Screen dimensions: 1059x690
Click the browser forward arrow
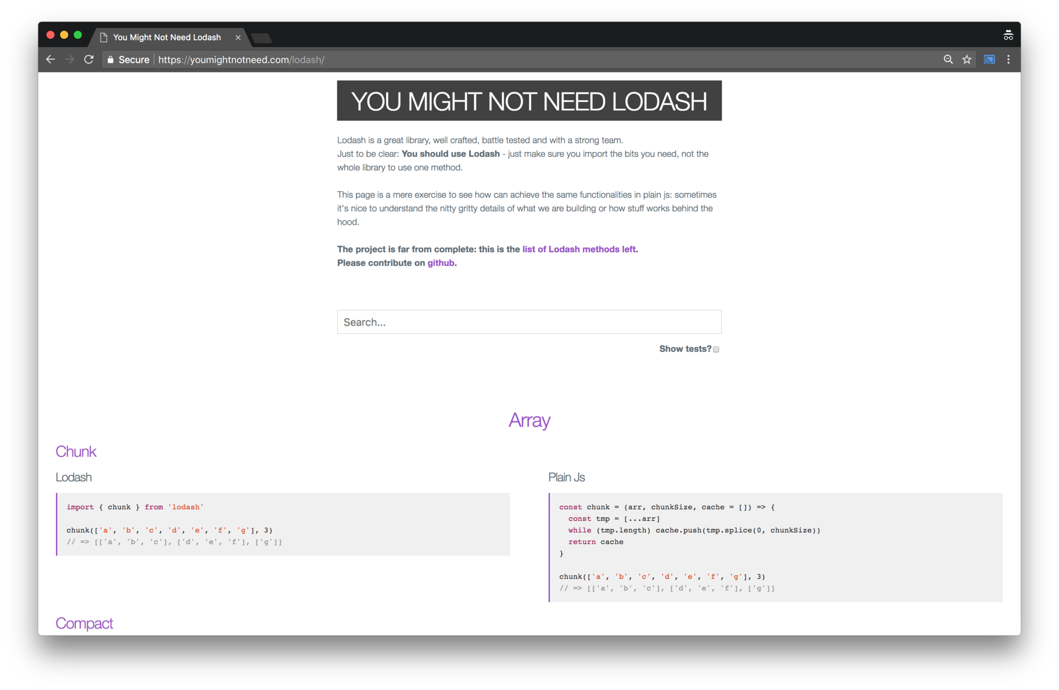pos(70,59)
